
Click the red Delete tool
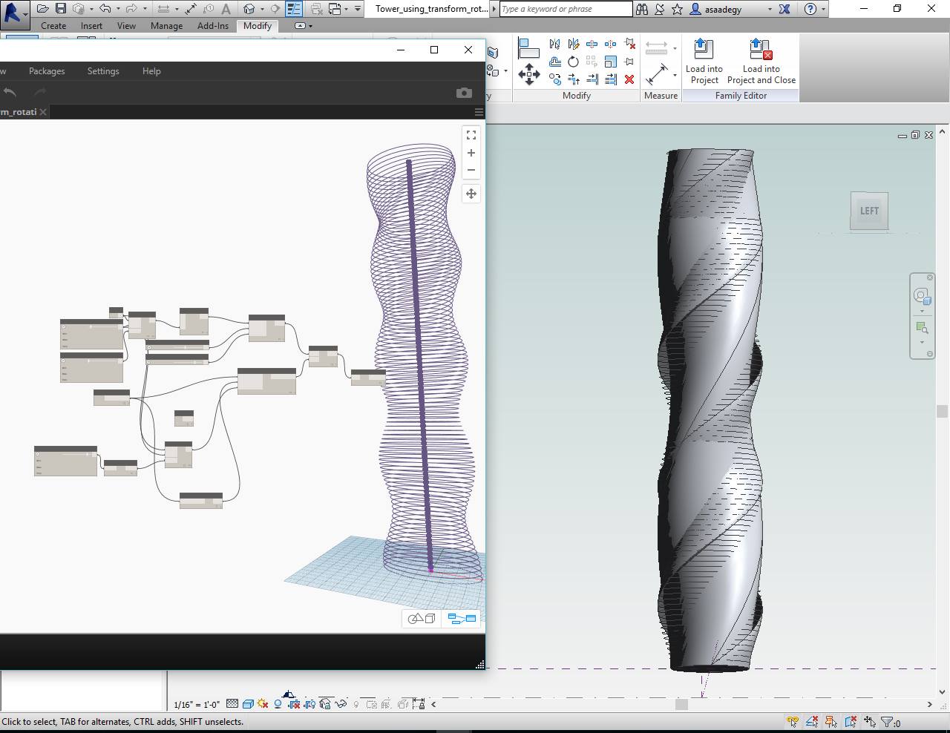629,79
